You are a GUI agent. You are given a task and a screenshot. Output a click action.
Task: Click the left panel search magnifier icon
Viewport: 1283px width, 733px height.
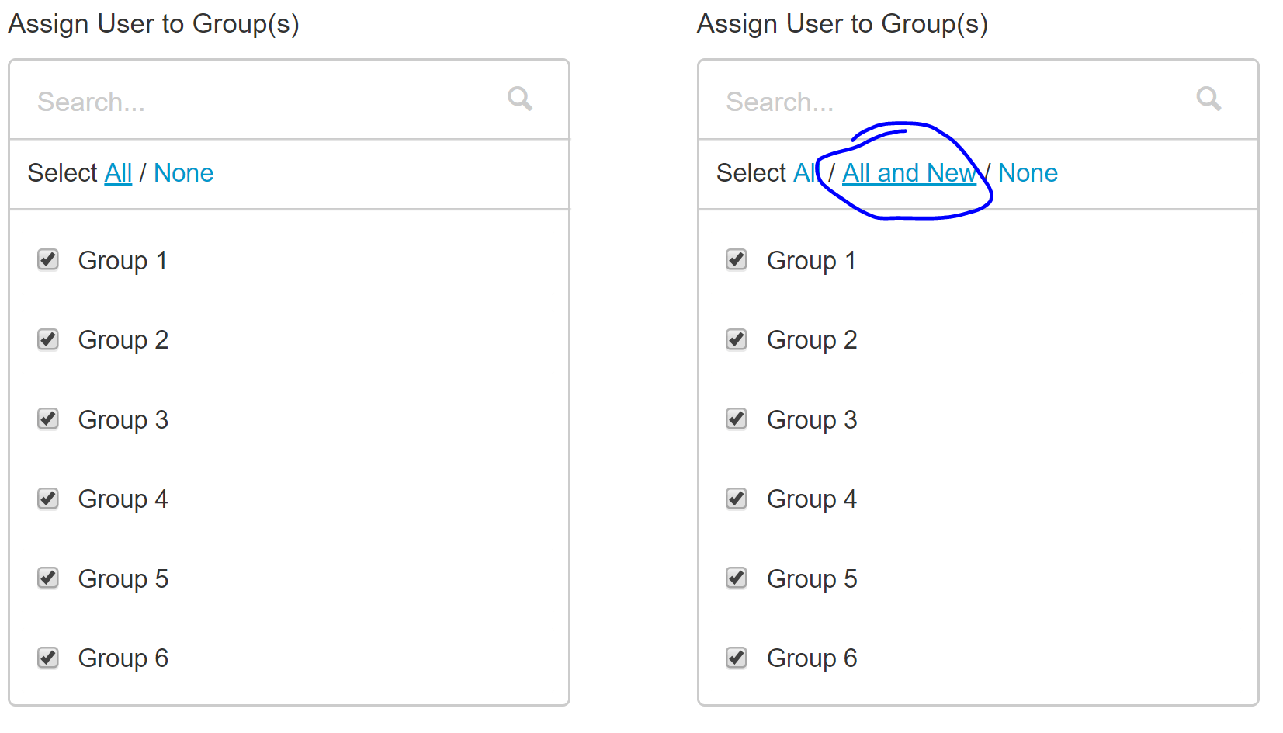click(519, 99)
